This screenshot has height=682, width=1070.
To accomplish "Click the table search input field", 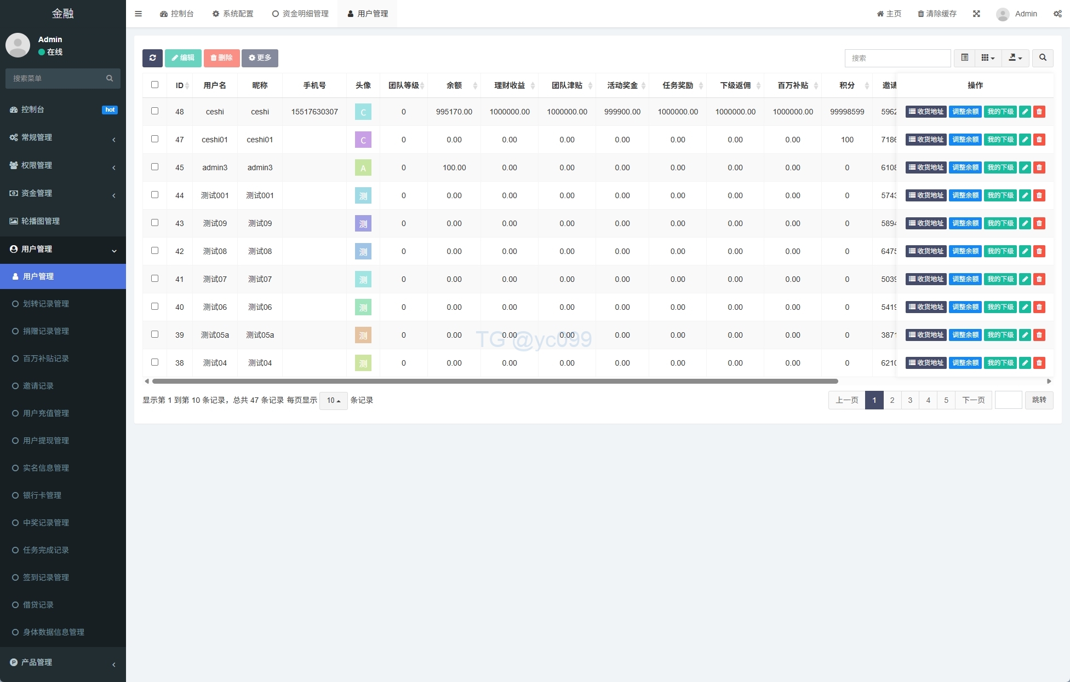I will 897,58.
